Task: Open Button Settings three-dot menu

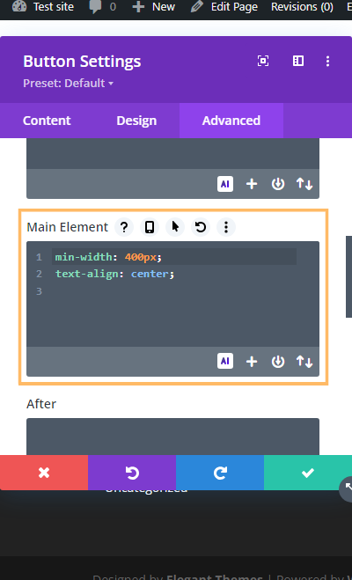Action: tap(327, 61)
